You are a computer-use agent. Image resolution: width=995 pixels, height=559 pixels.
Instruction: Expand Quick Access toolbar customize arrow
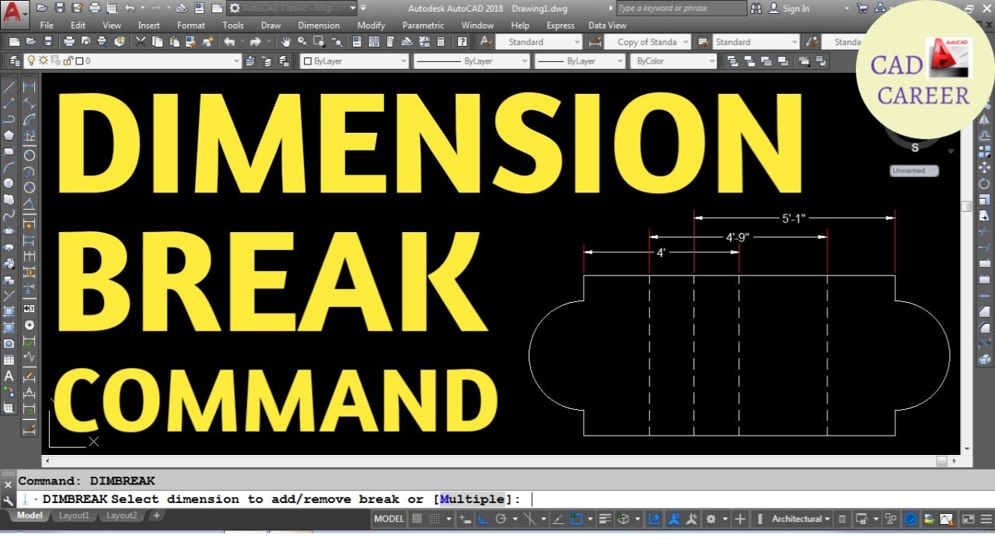coord(364,9)
